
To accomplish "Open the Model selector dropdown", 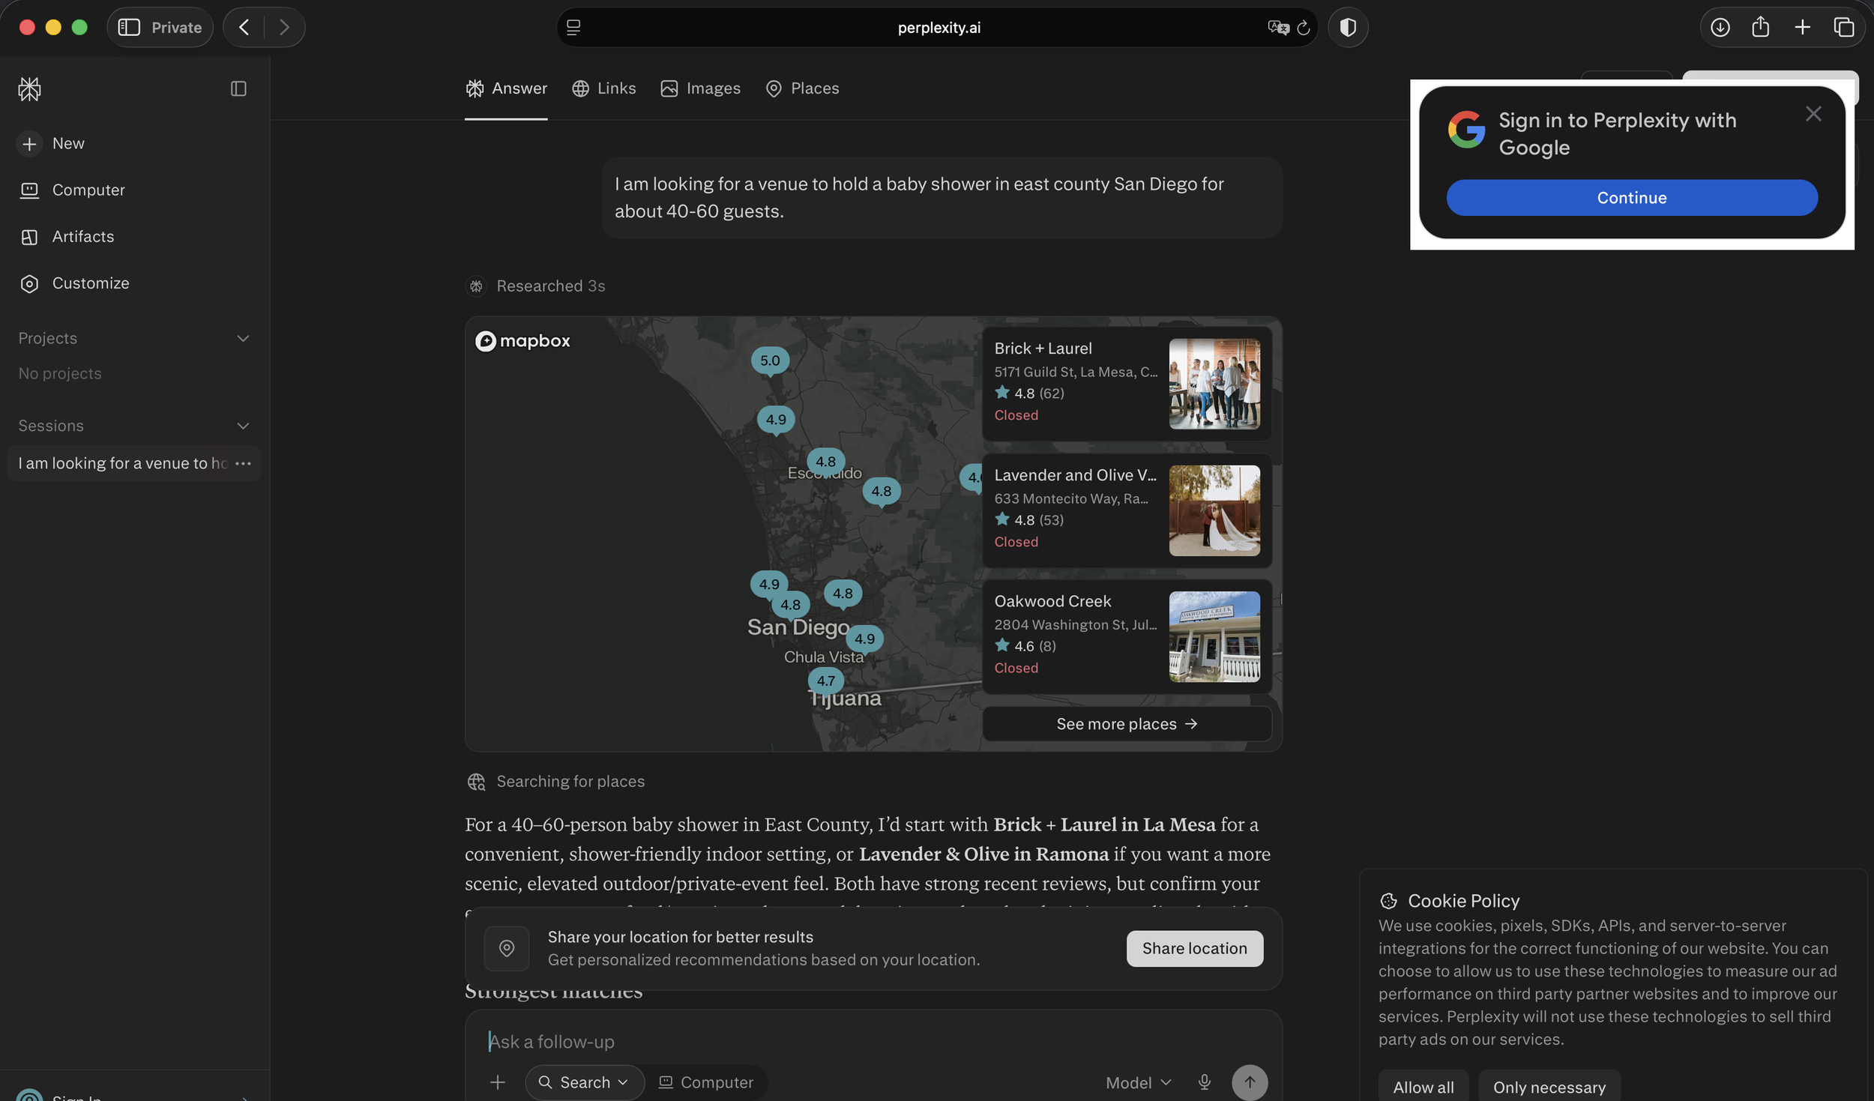I will 1138,1082.
